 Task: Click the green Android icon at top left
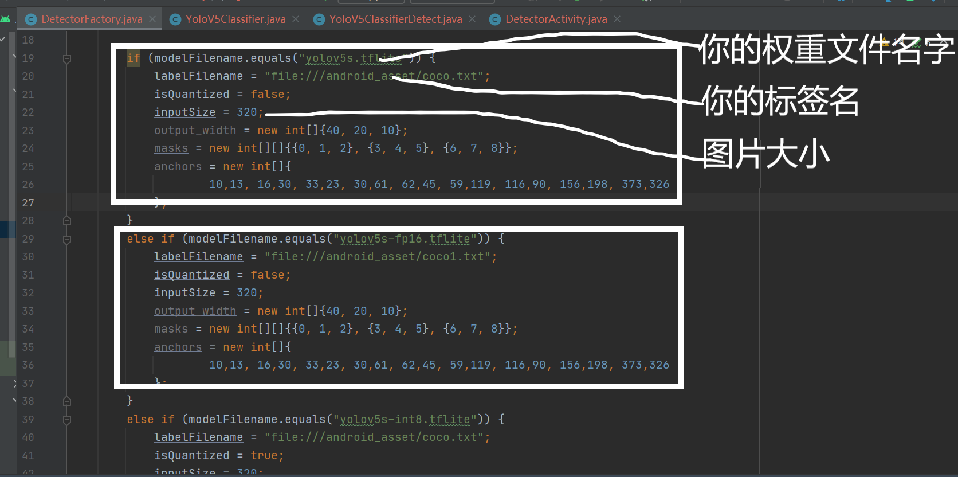pos(5,19)
